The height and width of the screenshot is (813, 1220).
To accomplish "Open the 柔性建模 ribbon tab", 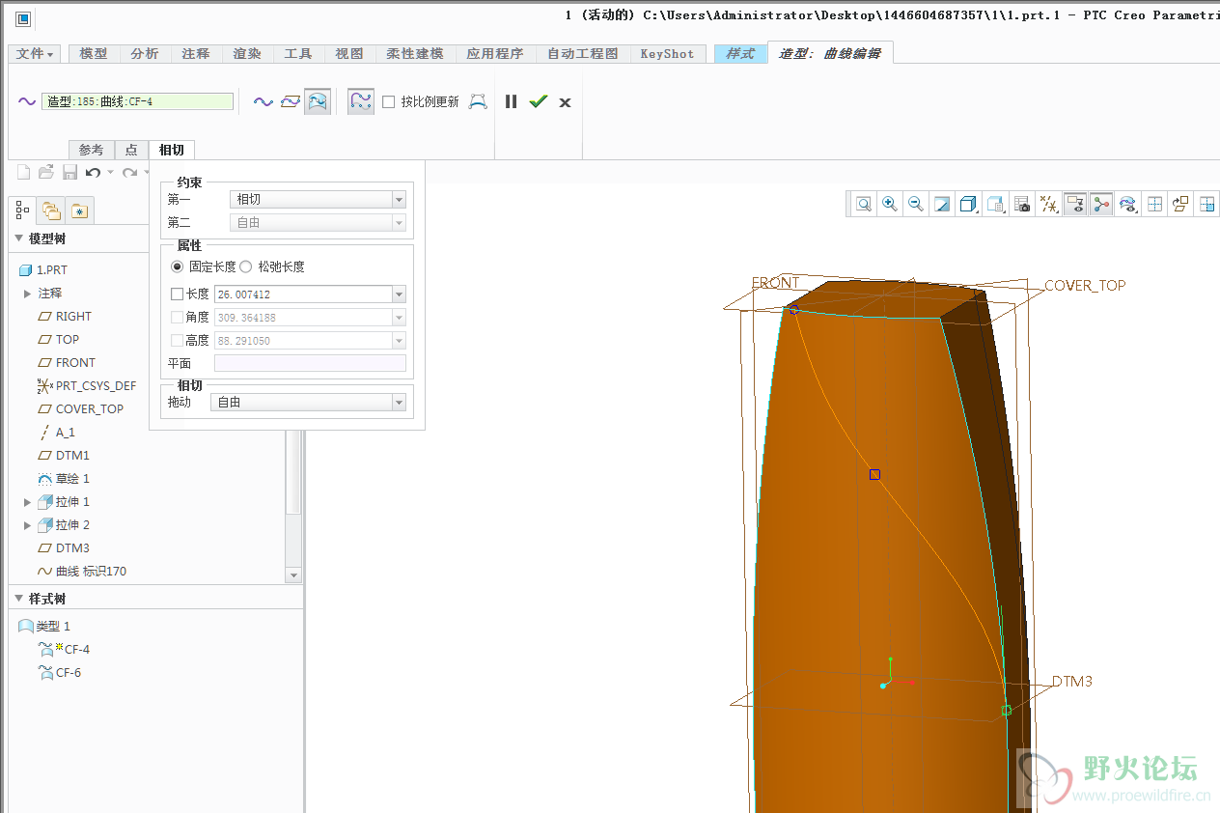I will (x=415, y=54).
